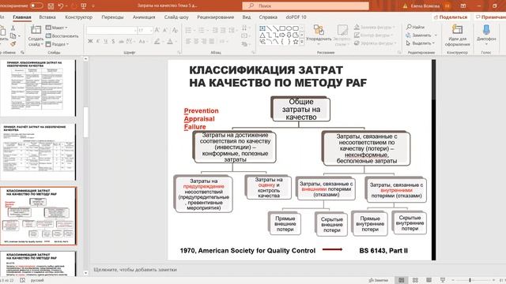The image size is (506, 284).
Task: Click the Поделиться share button
Action: click(x=451, y=17)
